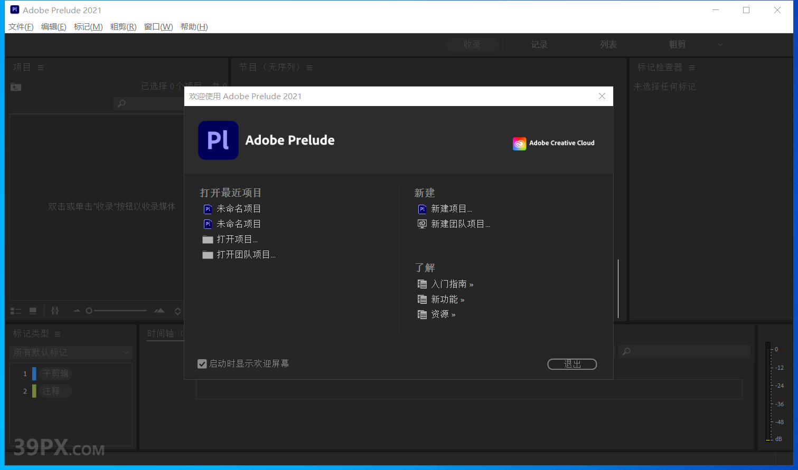Image resolution: width=798 pixels, height=470 pixels.
Task: Switch to the 收录 workspace
Action: point(472,45)
